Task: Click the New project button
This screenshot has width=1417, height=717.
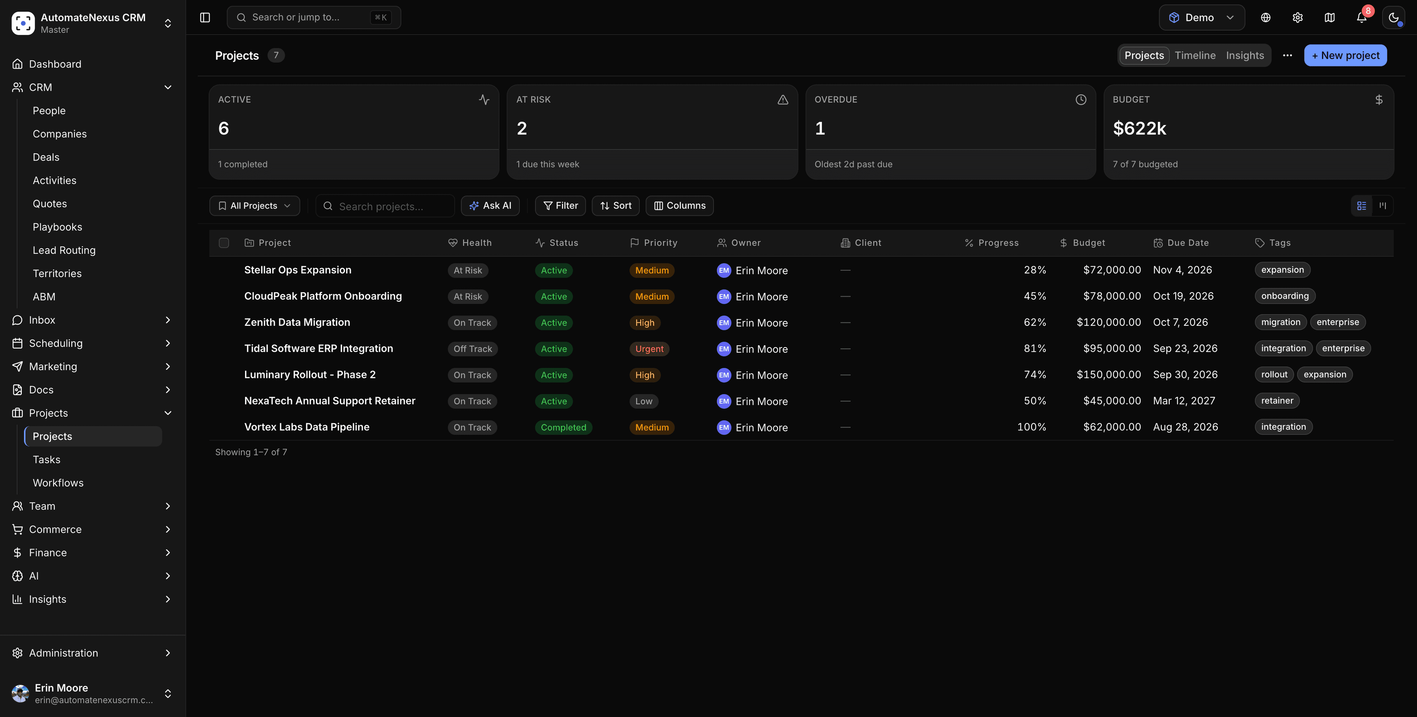Action: [1345, 56]
